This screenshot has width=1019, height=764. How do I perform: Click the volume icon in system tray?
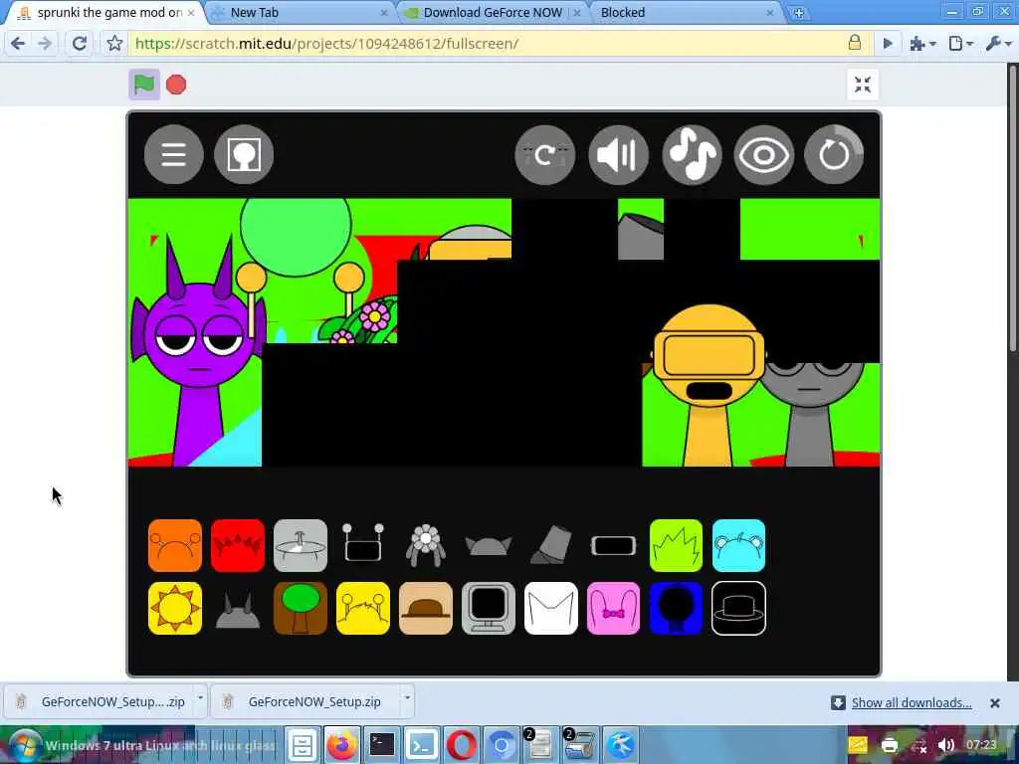946,745
